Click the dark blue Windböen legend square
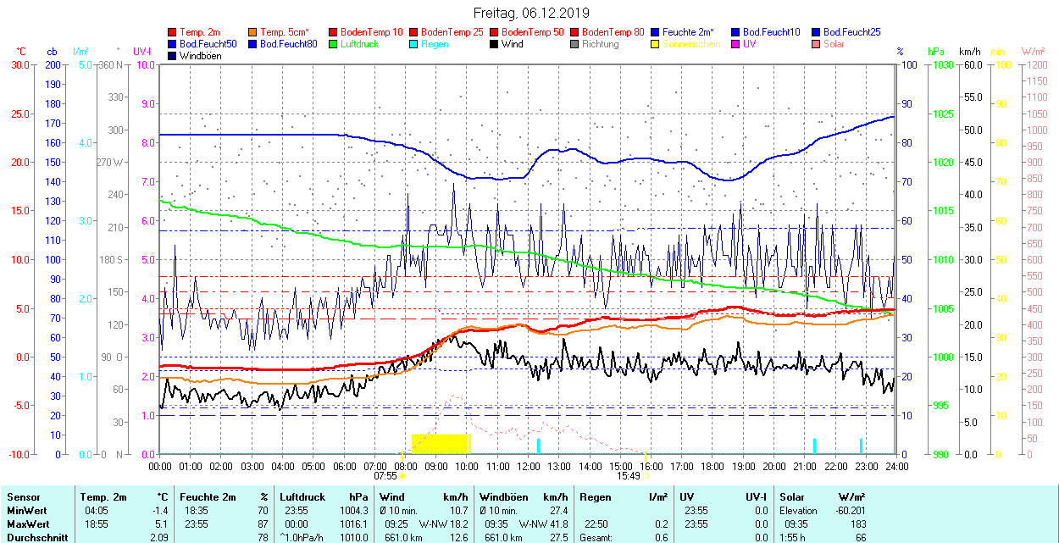 [x=173, y=56]
